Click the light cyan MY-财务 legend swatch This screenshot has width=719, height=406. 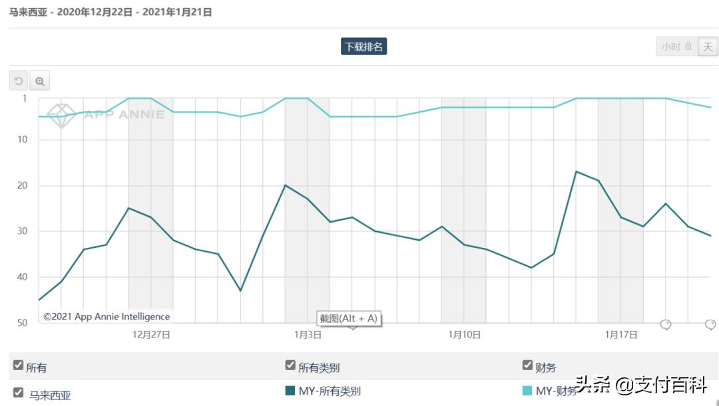coord(527,391)
